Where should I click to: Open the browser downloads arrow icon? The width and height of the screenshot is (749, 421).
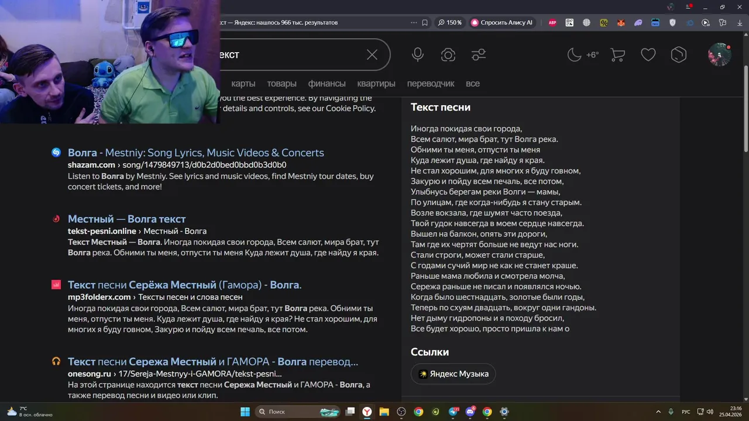[740, 23]
